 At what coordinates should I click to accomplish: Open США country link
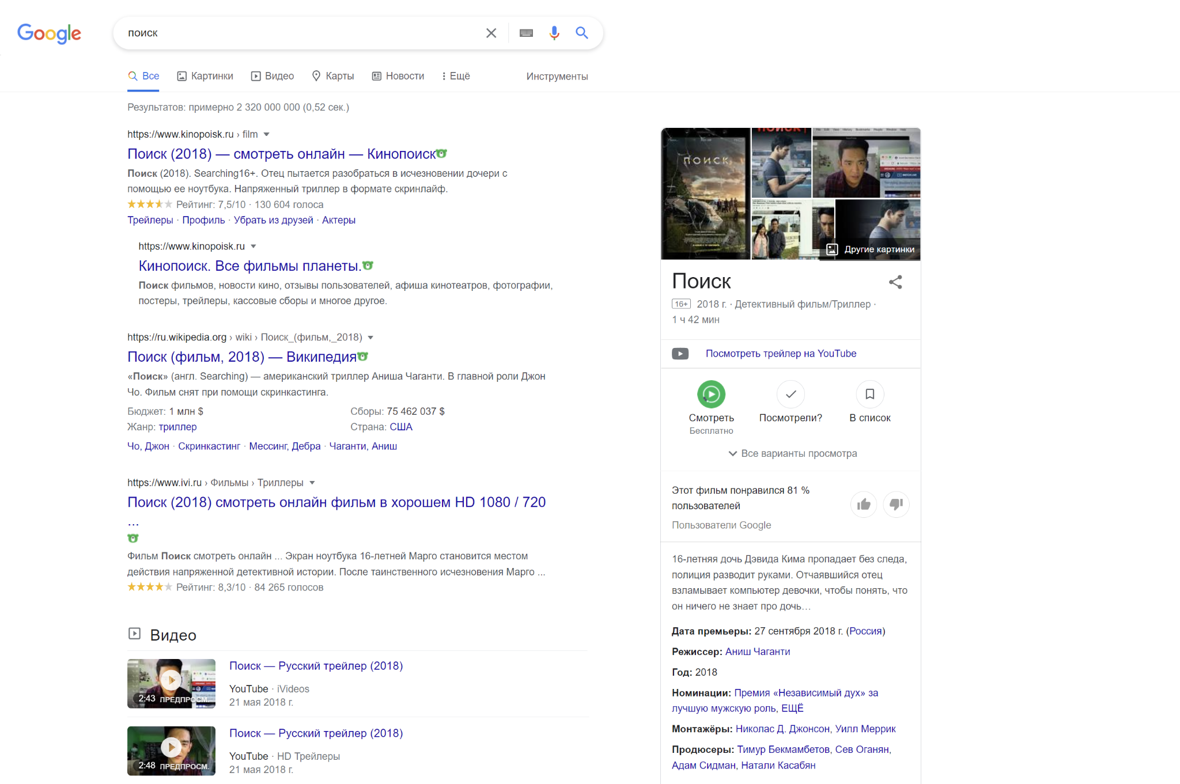pyautogui.click(x=401, y=427)
